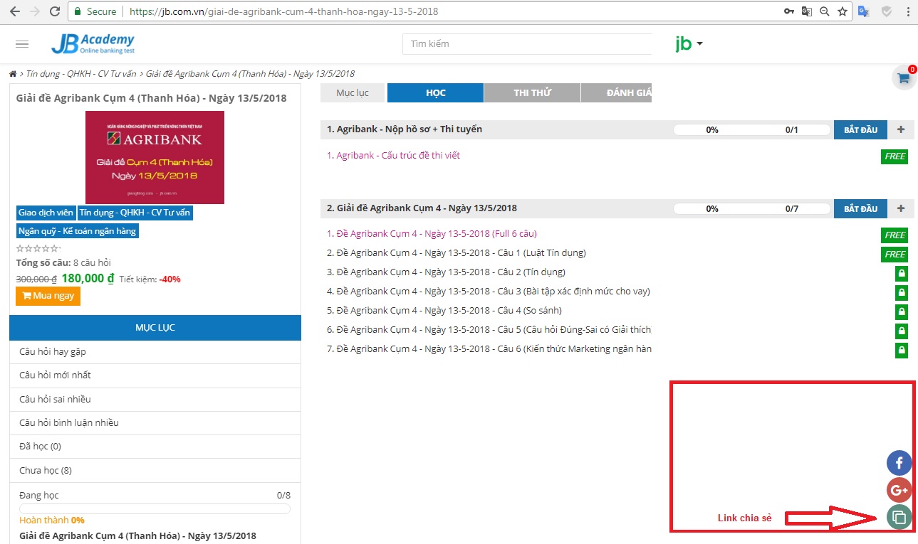
Task: Open the jb dropdown in header
Action: (x=689, y=43)
